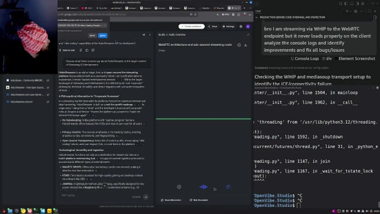Rate as Good discussion
Image resolution: width=380 pixels, height=214 pixels.
tap(171, 200)
